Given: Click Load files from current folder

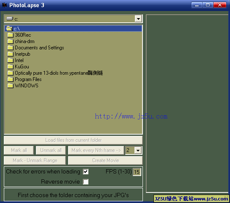Looking at the screenshot, I should coord(73,140).
